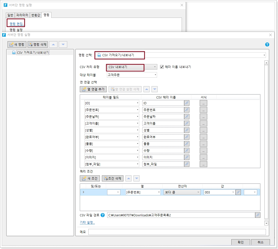Click the 열 연결 추가 button

pyautogui.click(x=93, y=89)
